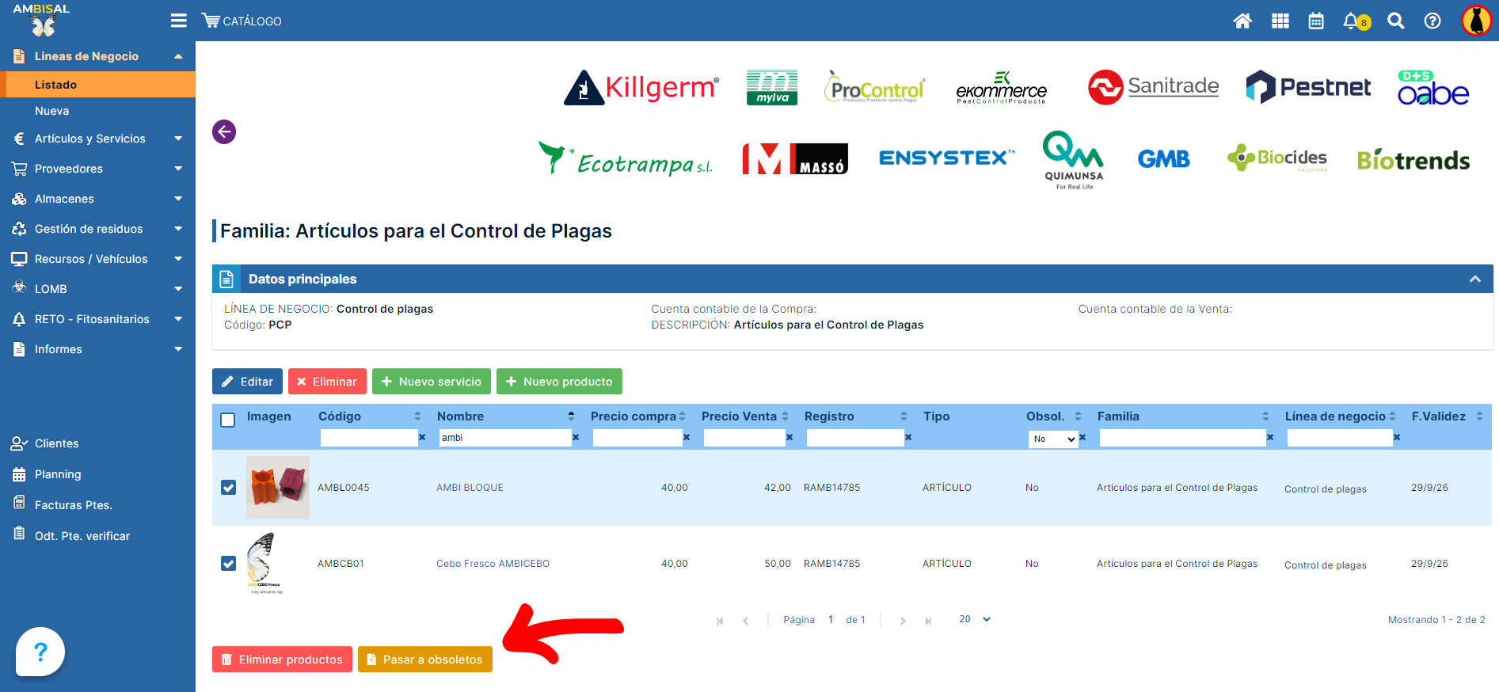This screenshot has height=692, width=1499.
Task: Toggle the hamburger menu icon
Action: coord(179,21)
